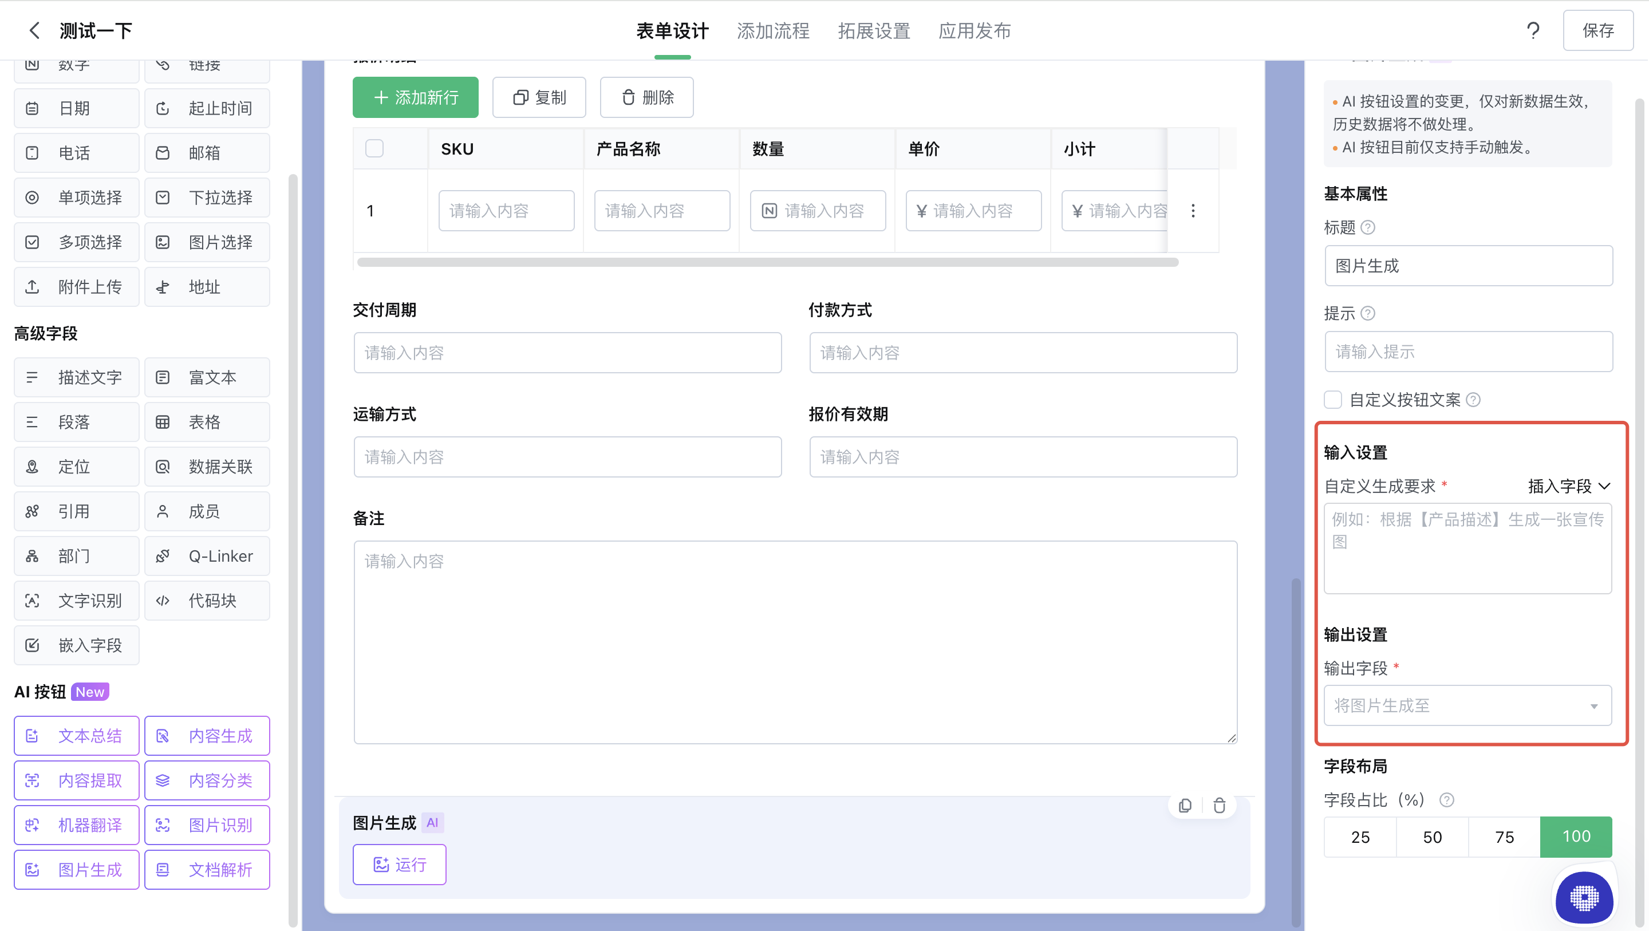Add the 成员 member field
Screen dimensions: 1649x931
click(207, 512)
